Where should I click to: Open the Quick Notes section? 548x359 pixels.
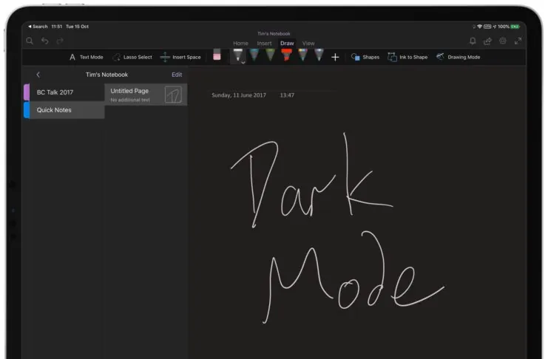point(64,110)
